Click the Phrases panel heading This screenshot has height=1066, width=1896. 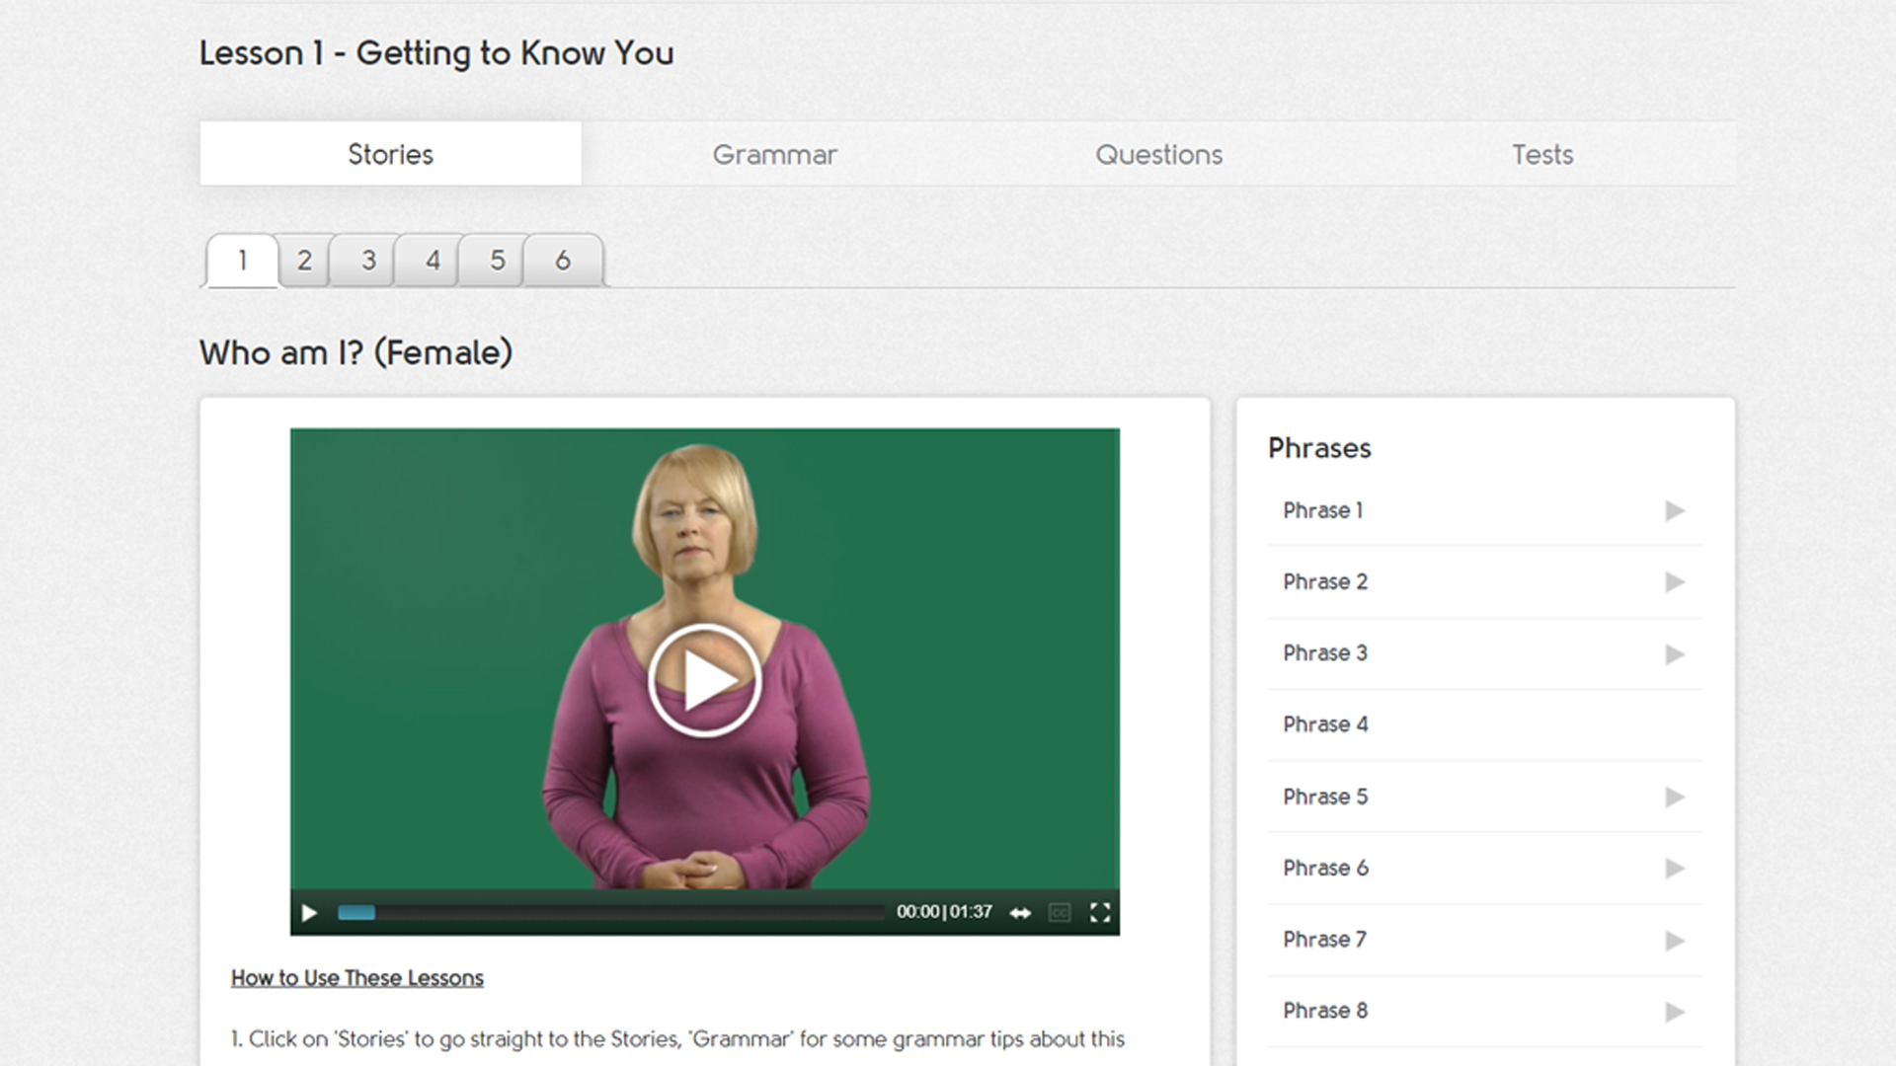(x=1319, y=448)
